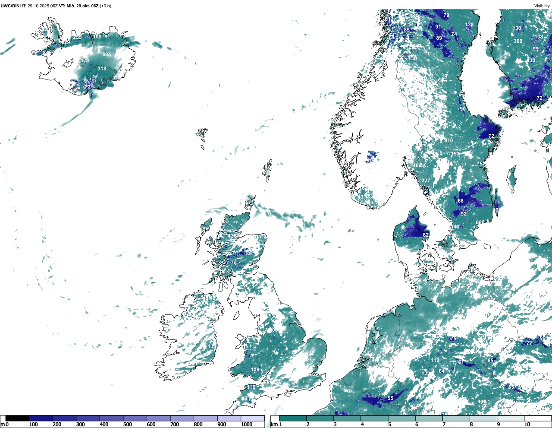Click the '82' value over Jutland
552x428 pixels.
[x=426, y=235]
